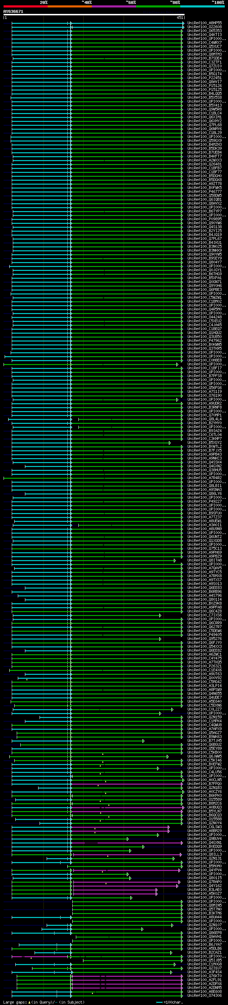The width and height of the screenshot is (228, 1005).
Task: Select hit UniRef100_B5X413
Action: 204,105
